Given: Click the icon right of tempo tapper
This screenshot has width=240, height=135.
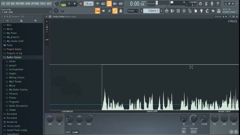Looking at the screenshot, I should click(x=213, y=11).
